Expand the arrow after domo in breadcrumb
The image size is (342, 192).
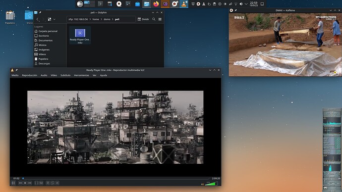[113, 19]
